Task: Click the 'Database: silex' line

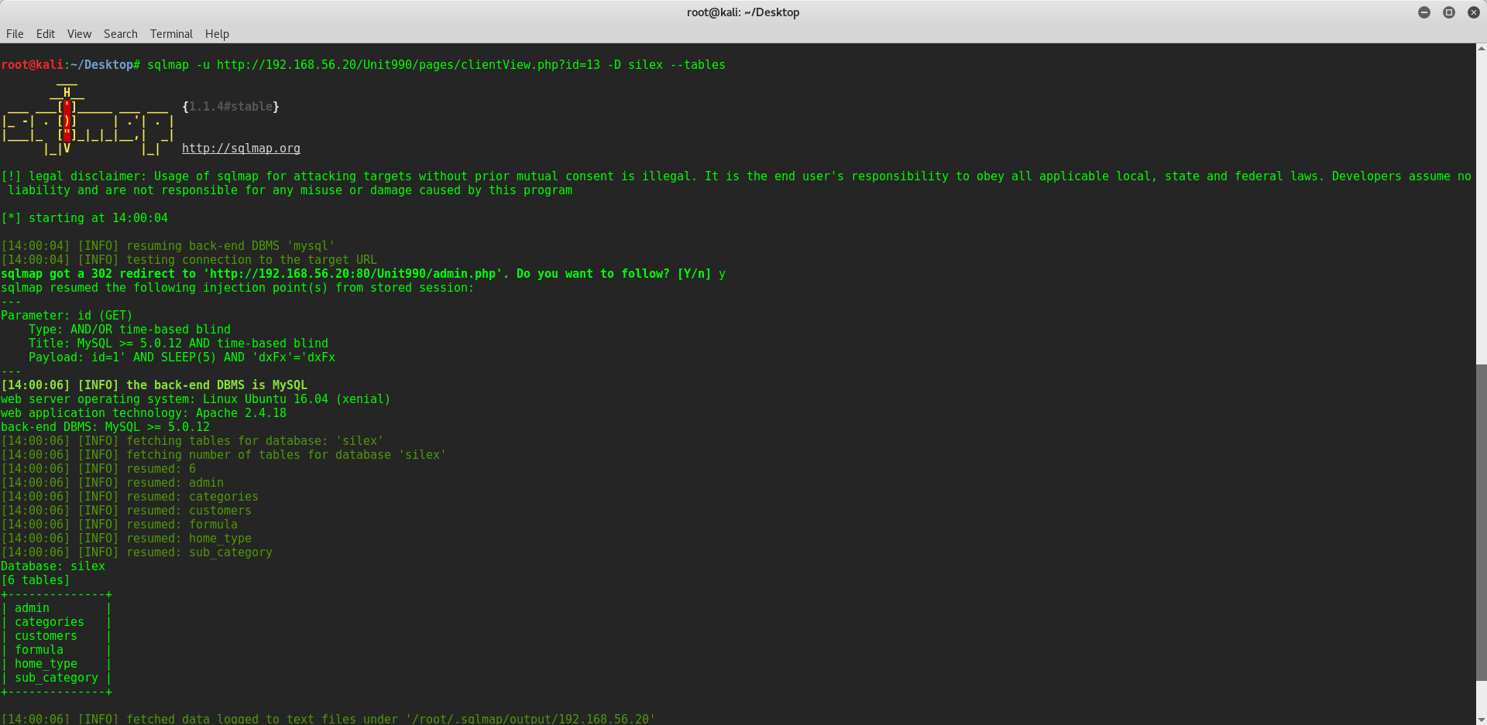Action: click(53, 566)
